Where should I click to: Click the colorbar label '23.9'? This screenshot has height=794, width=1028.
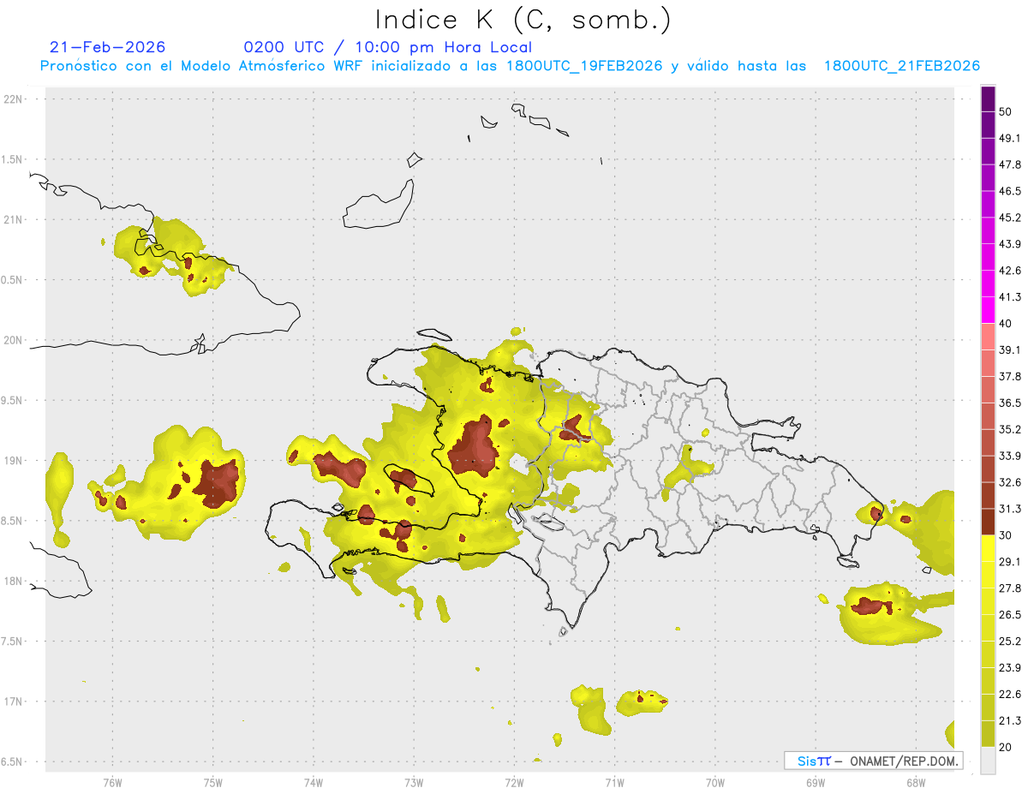(x=1010, y=668)
